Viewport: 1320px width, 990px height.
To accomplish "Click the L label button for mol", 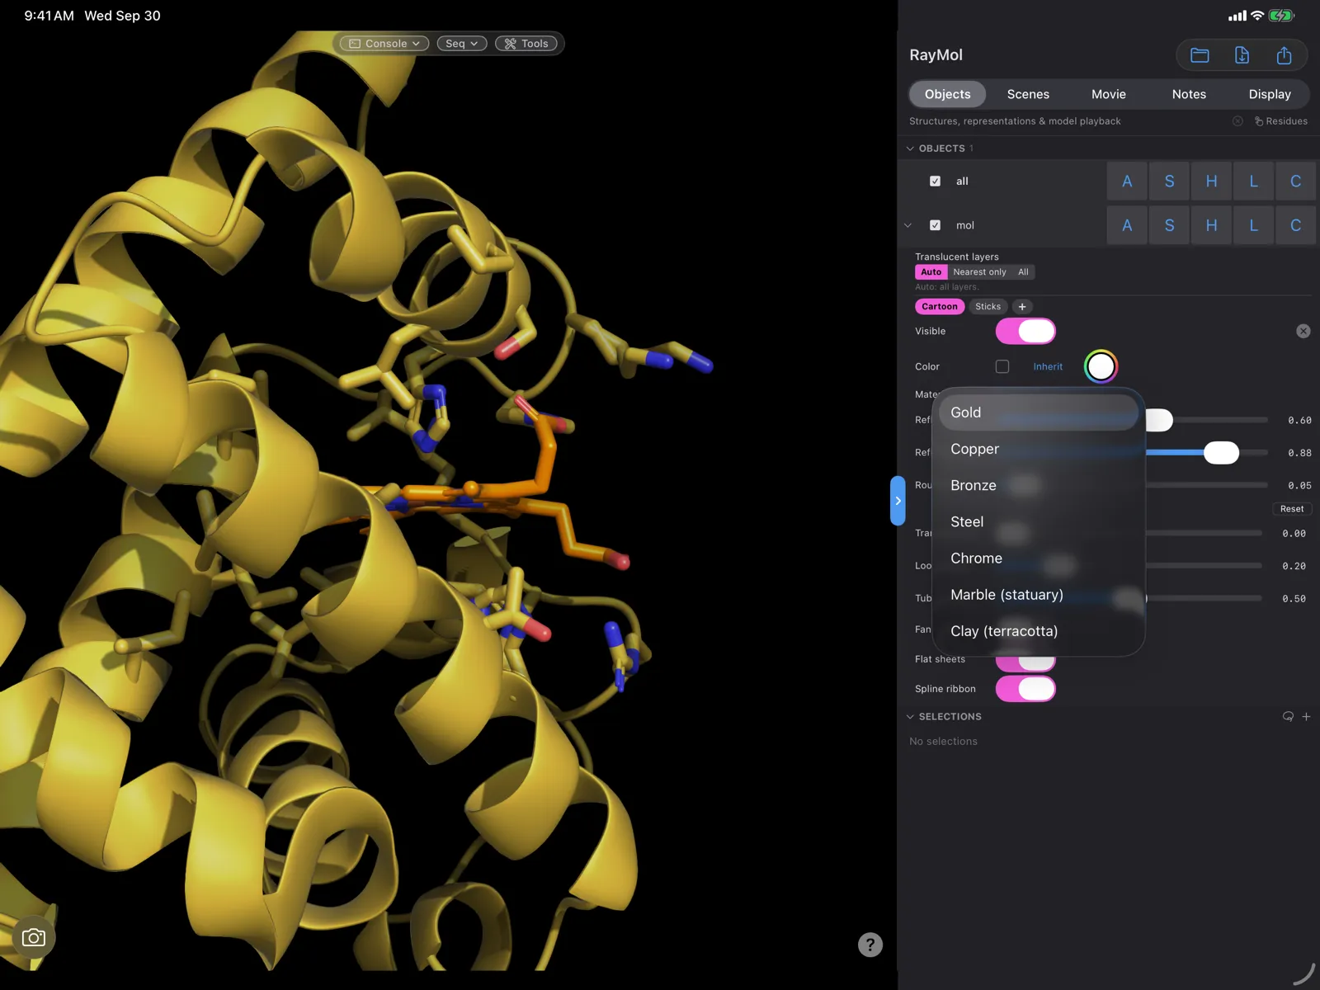I will (1253, 225).
